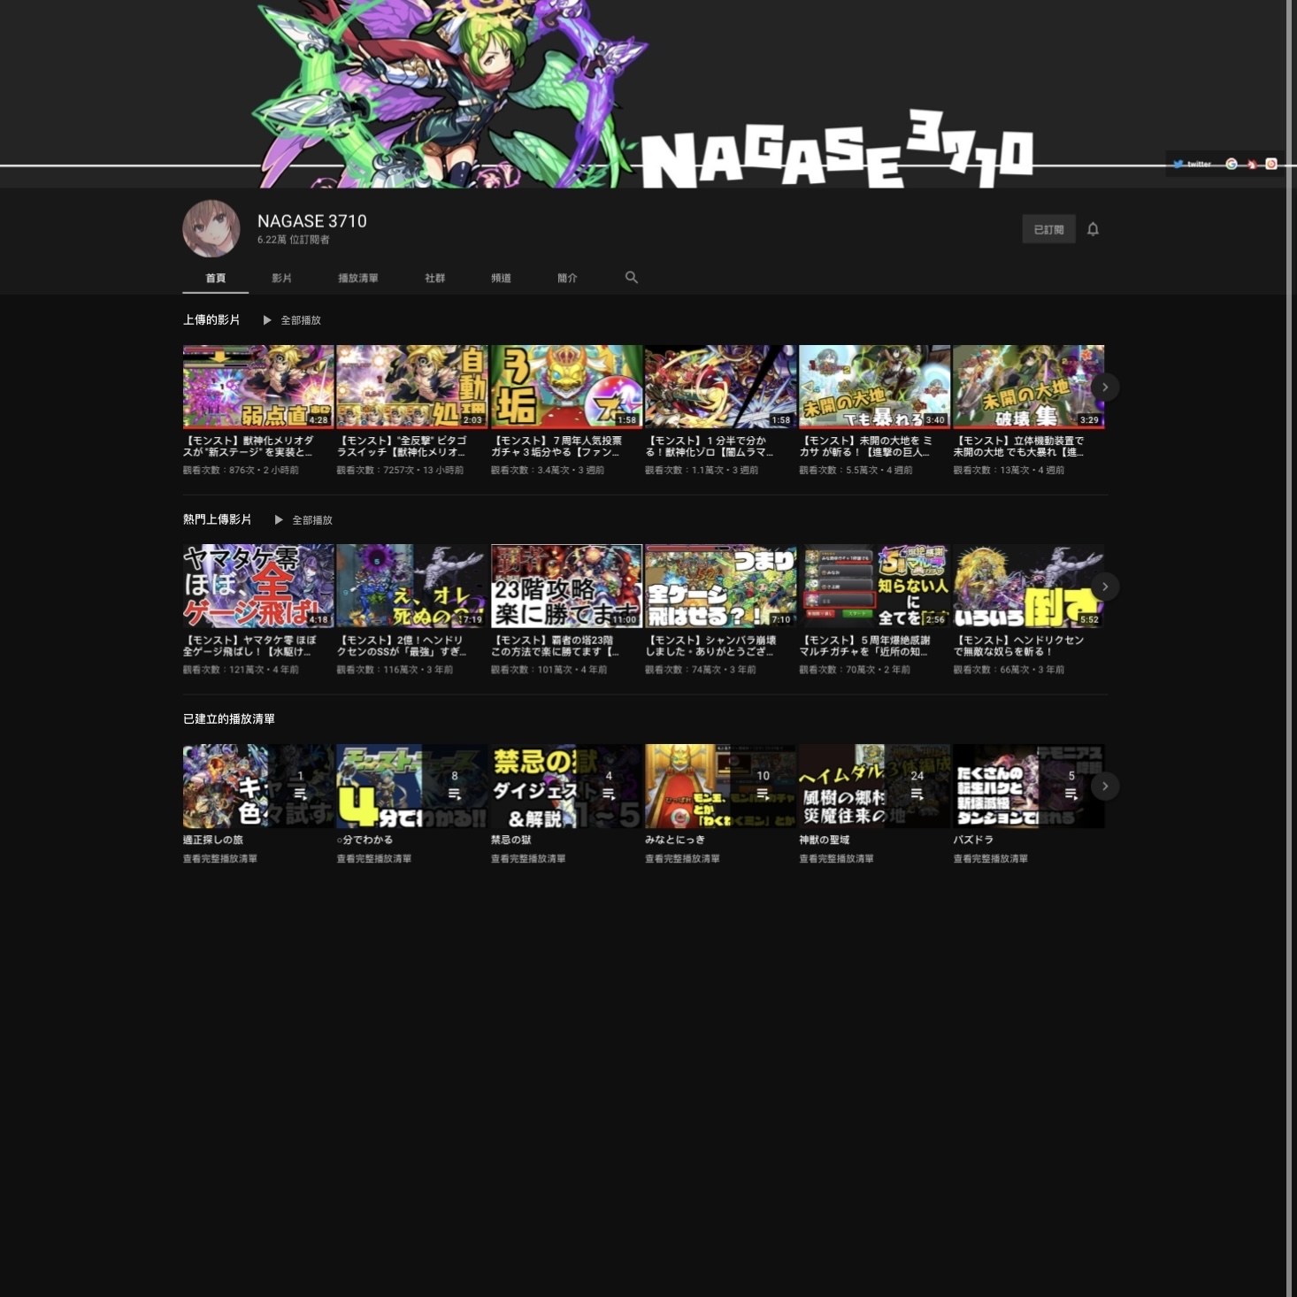Screen dimensions: 1297x1297
Task: Play all popular uploads via the 熱門上傳影片 play icon
Action: click(x=279, y=520)
